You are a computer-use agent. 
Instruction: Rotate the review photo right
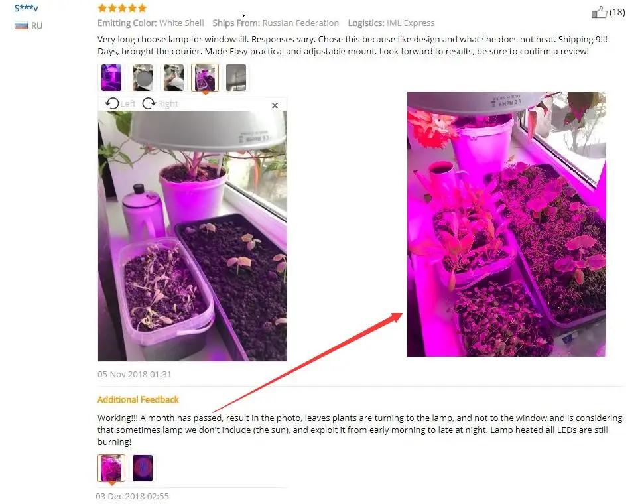tap(149, 103)
